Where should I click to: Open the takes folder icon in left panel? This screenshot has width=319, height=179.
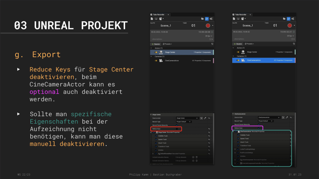point(202,18)
